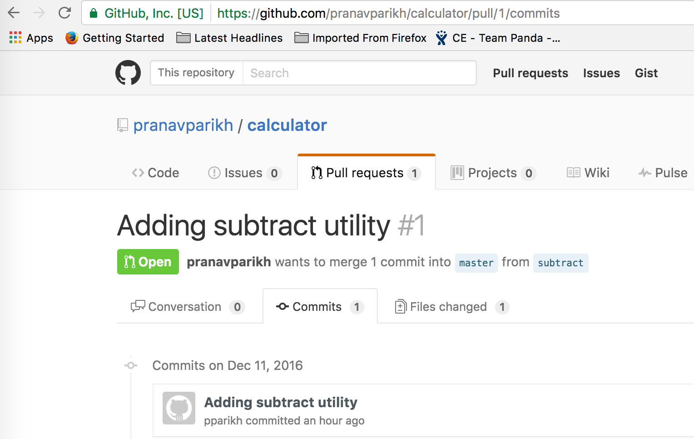Open the Adding subtract utility commit

coord(281,402)
